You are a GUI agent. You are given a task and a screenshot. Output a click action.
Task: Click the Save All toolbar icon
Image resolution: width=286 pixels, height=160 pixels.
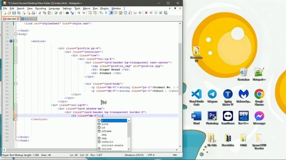pos(19,13)
